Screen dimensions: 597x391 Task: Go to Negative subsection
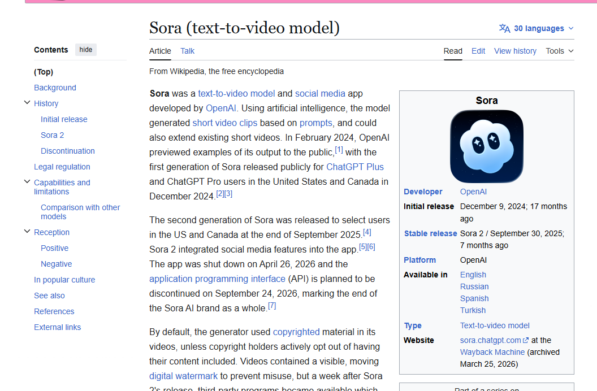[x=57, y=264]
